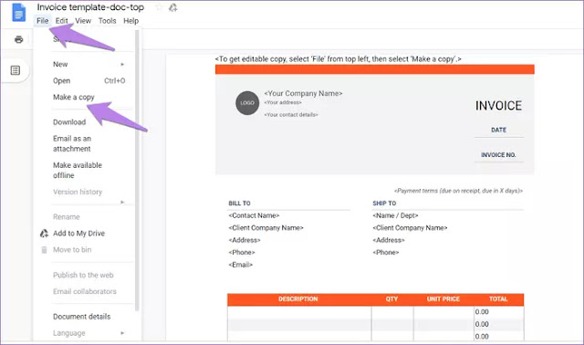Expand the Language submenu arrow

[122, 333]
